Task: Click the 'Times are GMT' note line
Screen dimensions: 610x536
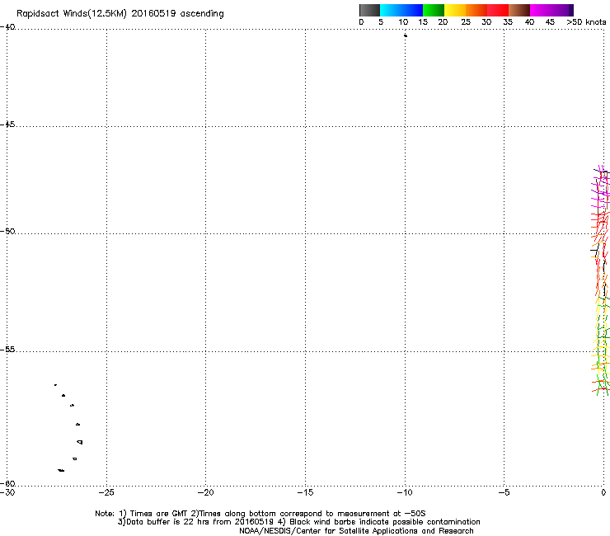Action: [260, 514]
